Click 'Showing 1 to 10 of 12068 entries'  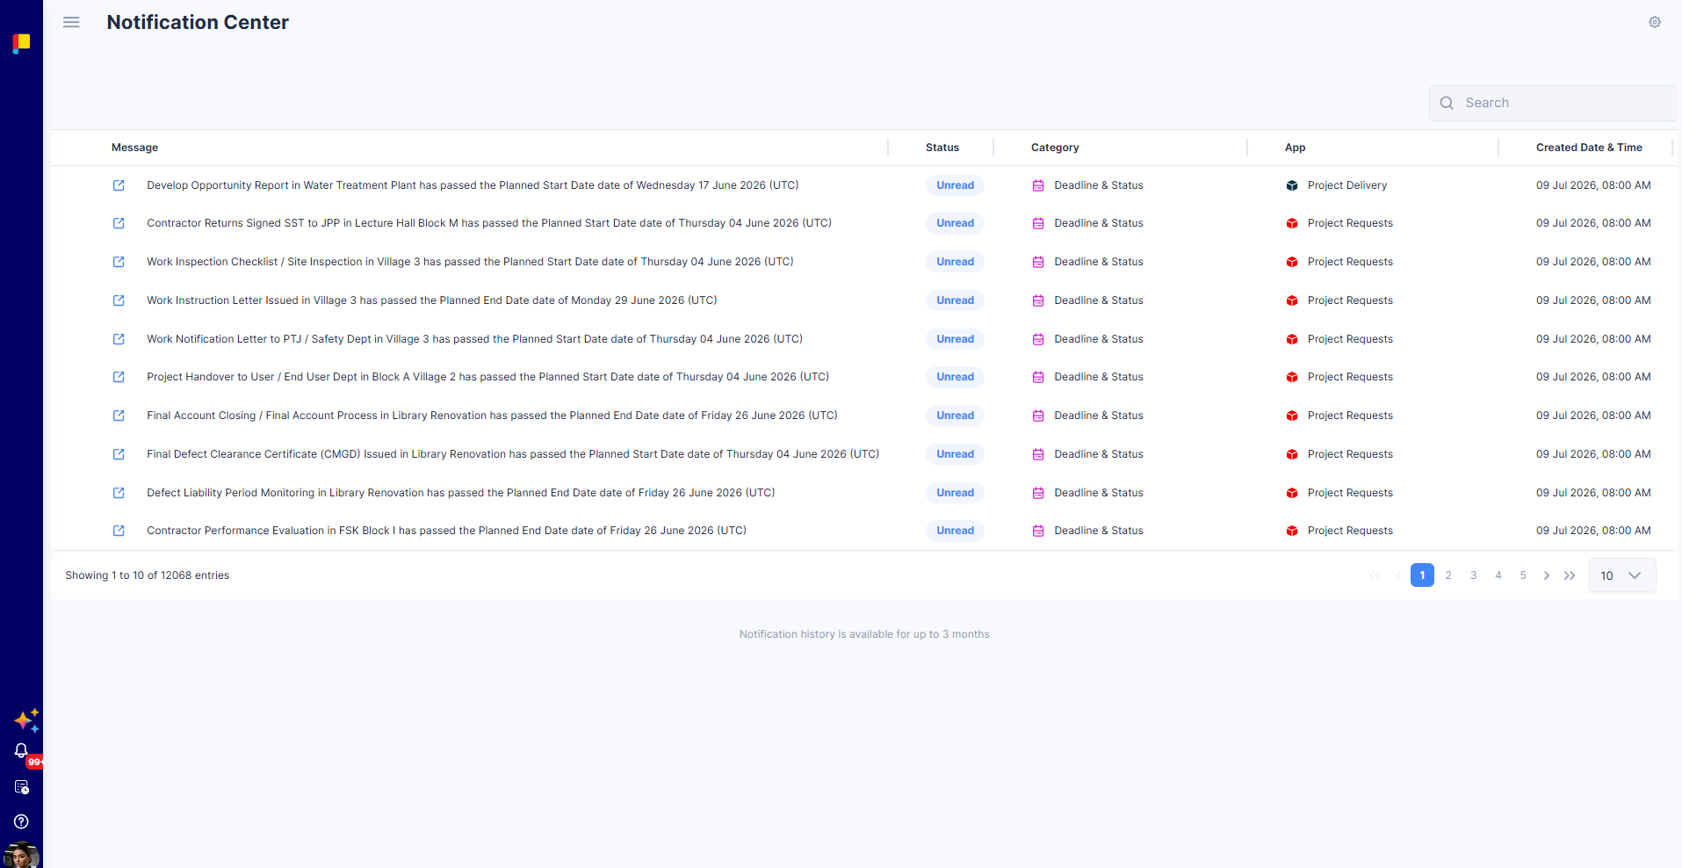(x=147, y=575)
